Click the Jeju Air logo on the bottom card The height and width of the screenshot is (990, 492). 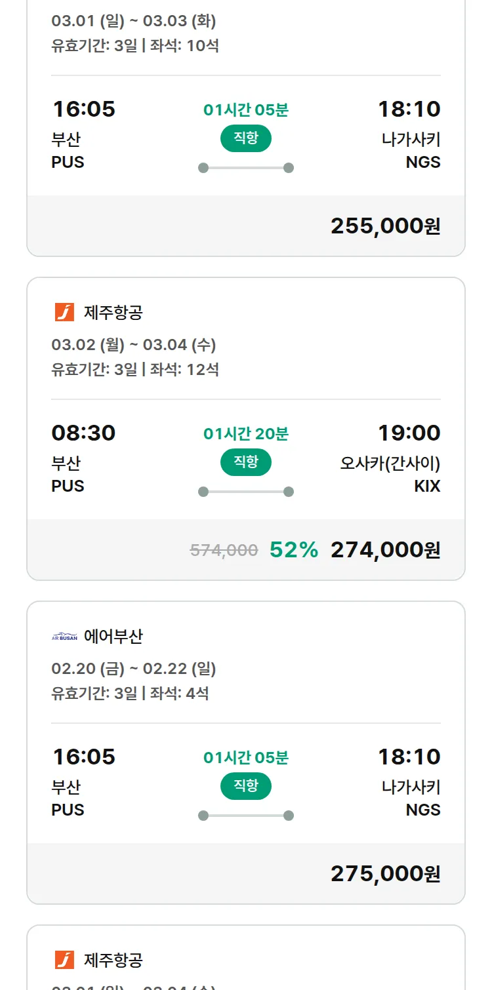tap(64, 960)
